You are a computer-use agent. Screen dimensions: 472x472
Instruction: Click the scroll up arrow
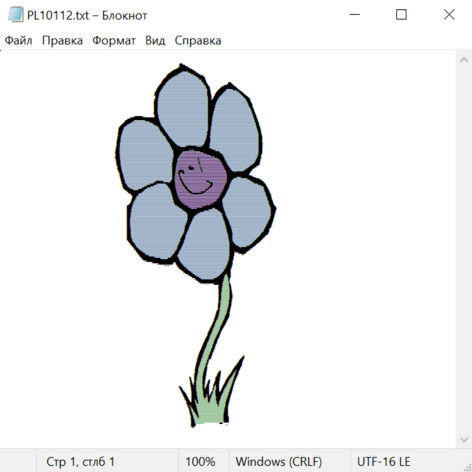pos(464,60)
